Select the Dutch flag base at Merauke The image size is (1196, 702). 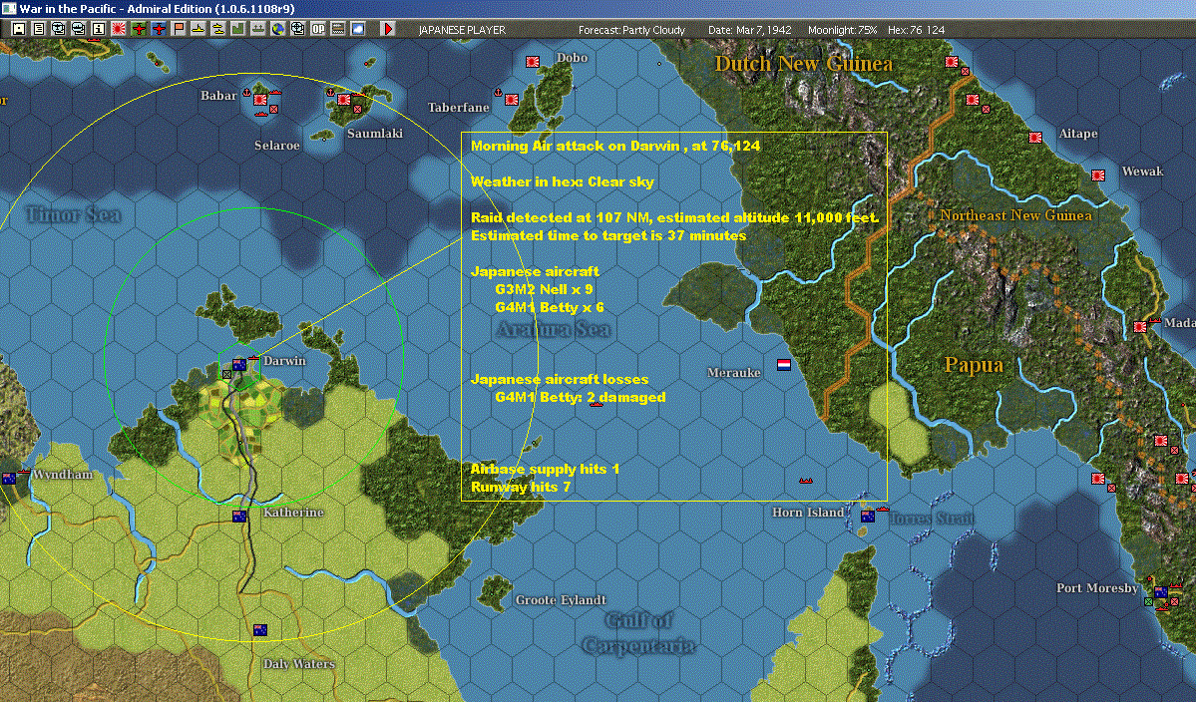(783, 364)
